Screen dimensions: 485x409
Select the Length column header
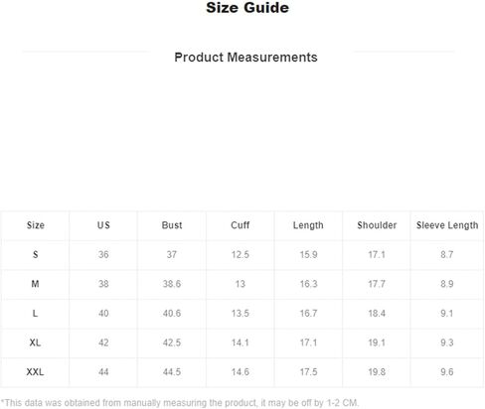[308, 225]
